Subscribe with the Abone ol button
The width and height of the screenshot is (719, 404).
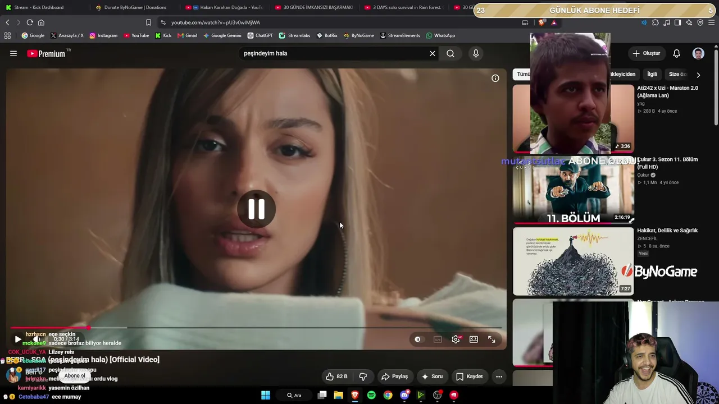(x=75, y=376)
